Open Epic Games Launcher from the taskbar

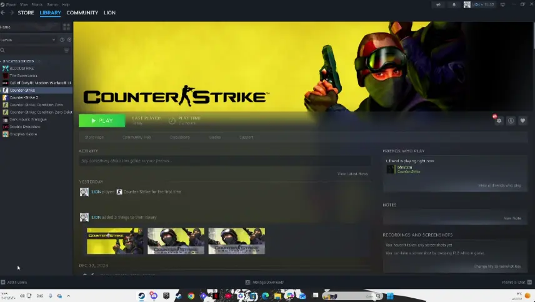166,296
